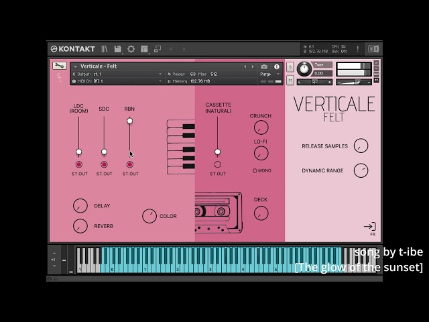Click the LO-FI knob
Screen dimensions: 429x322
coord(261,154)
